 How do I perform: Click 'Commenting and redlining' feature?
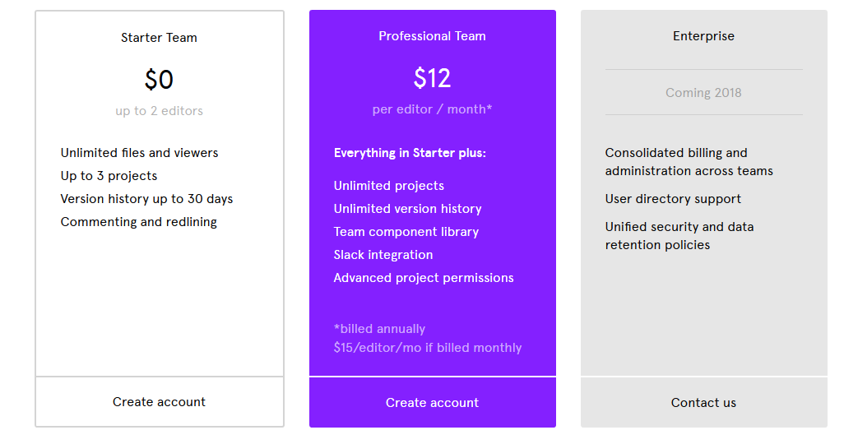click(138, 222)
